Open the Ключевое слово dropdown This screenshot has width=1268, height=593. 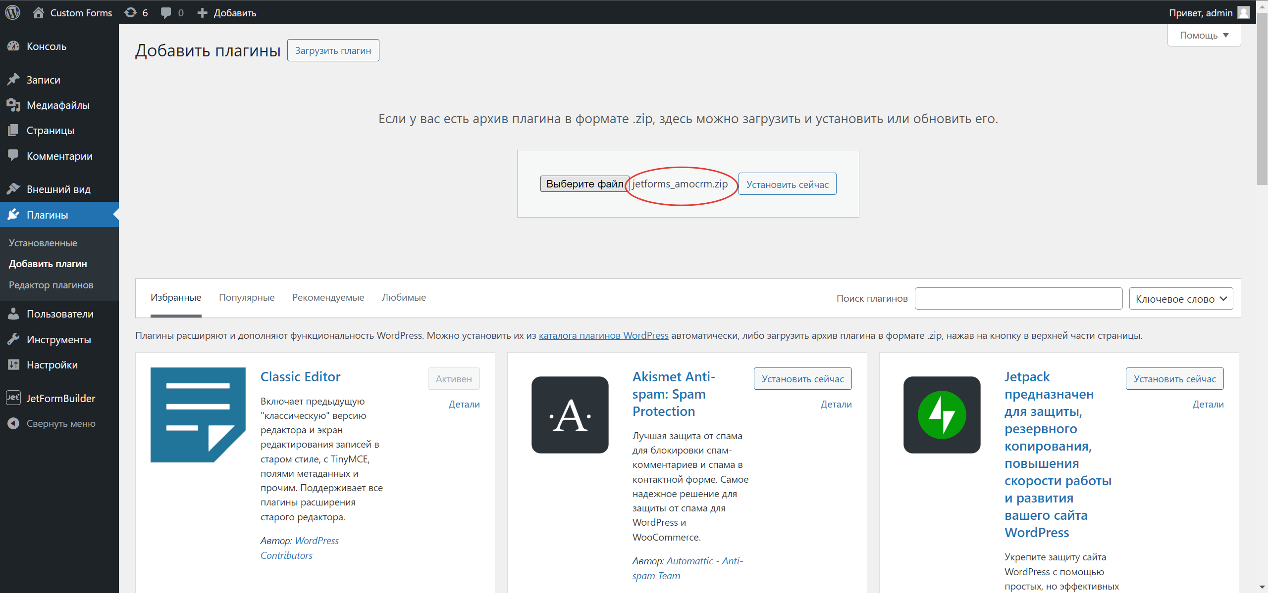(x=1181, y=298)
